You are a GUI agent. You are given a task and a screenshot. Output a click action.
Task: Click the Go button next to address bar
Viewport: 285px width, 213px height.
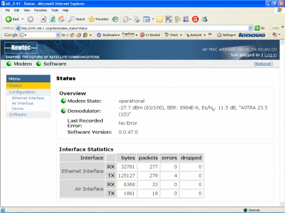tap(259, 28)
